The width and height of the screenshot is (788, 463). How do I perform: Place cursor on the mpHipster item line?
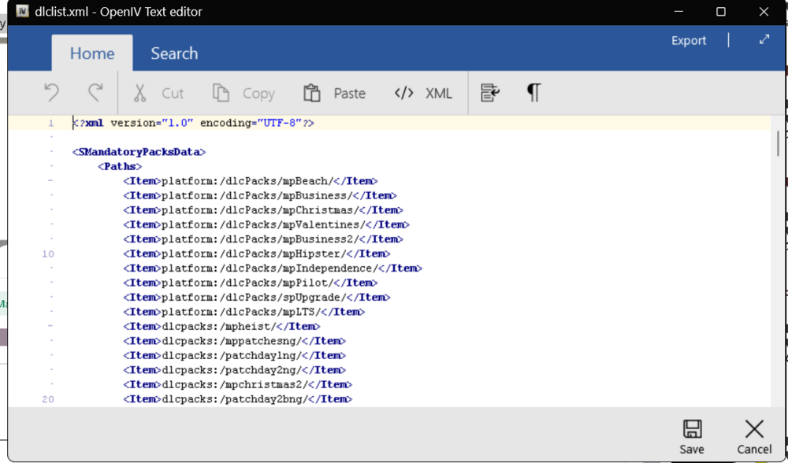[x=252, y=253]
